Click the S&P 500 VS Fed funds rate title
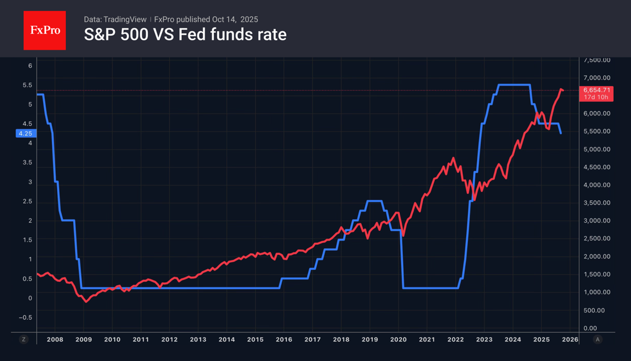 pos(185,35)
